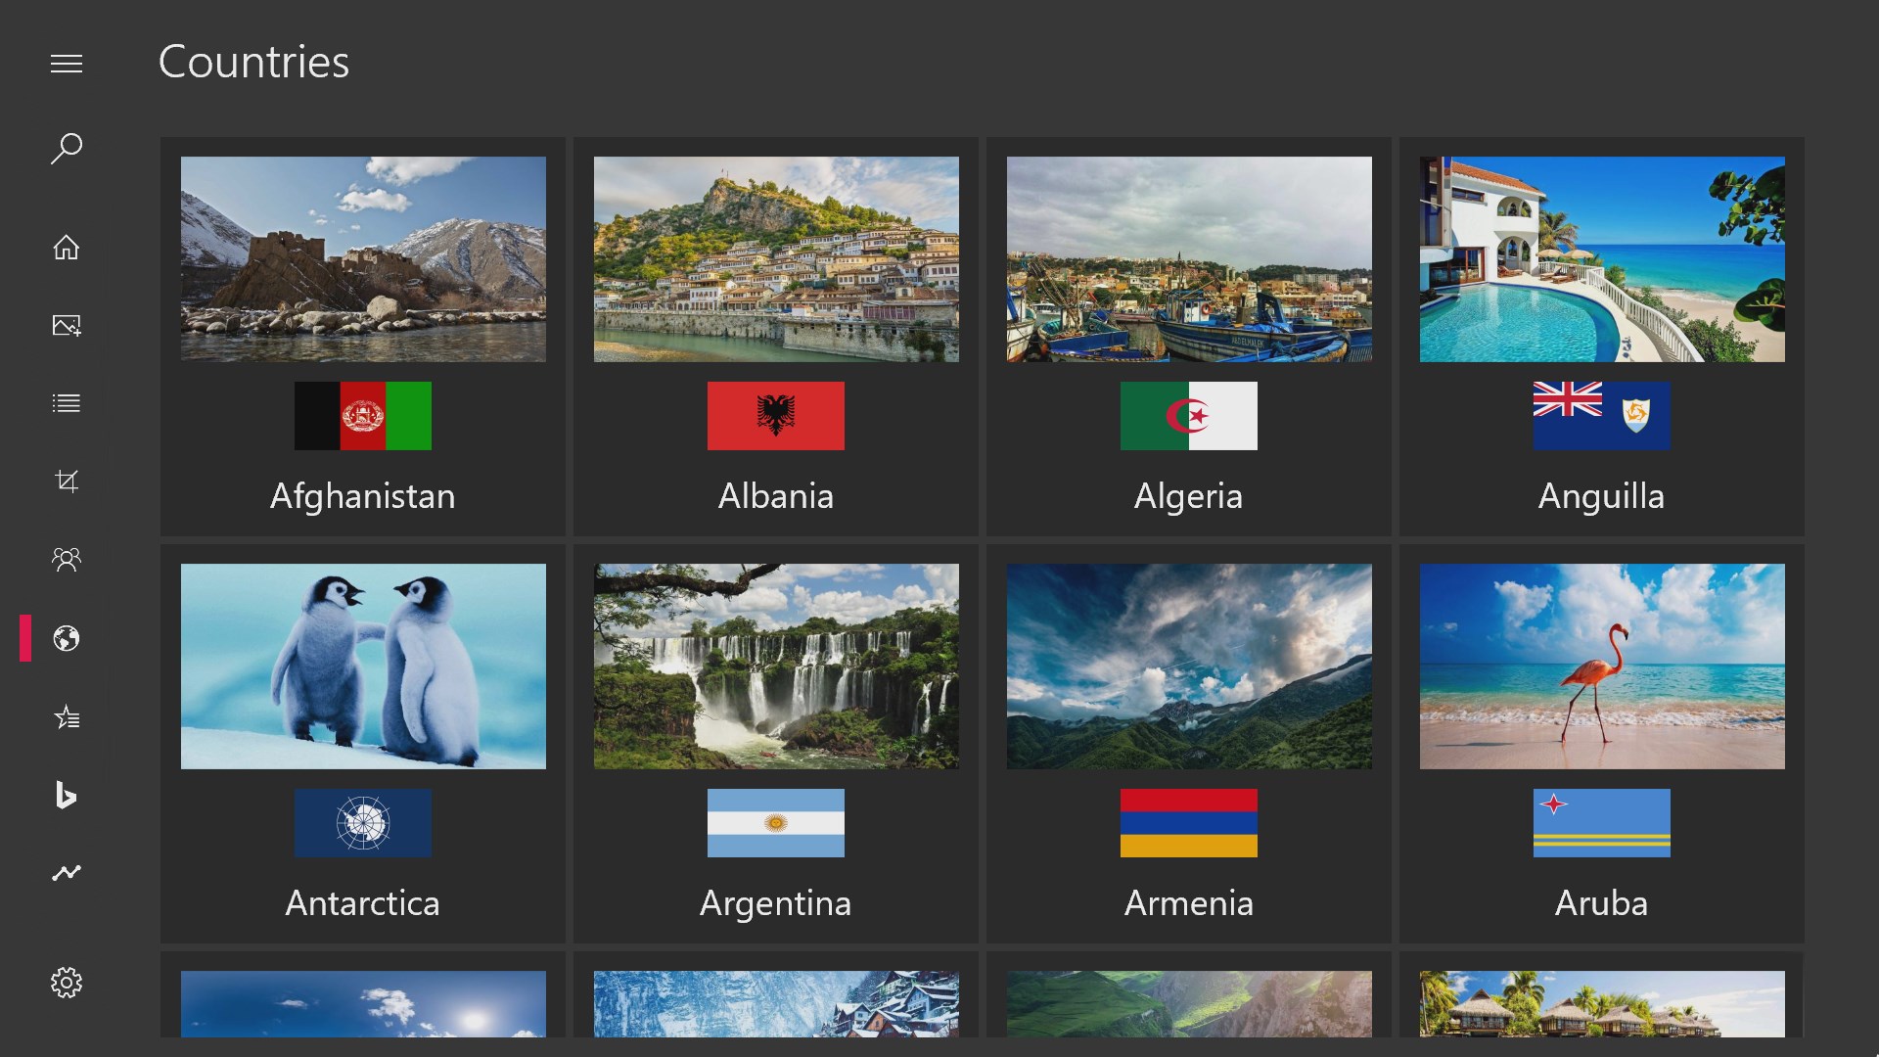
Task: Open the Antarctica penguins photo
Action: pos(363,666)
